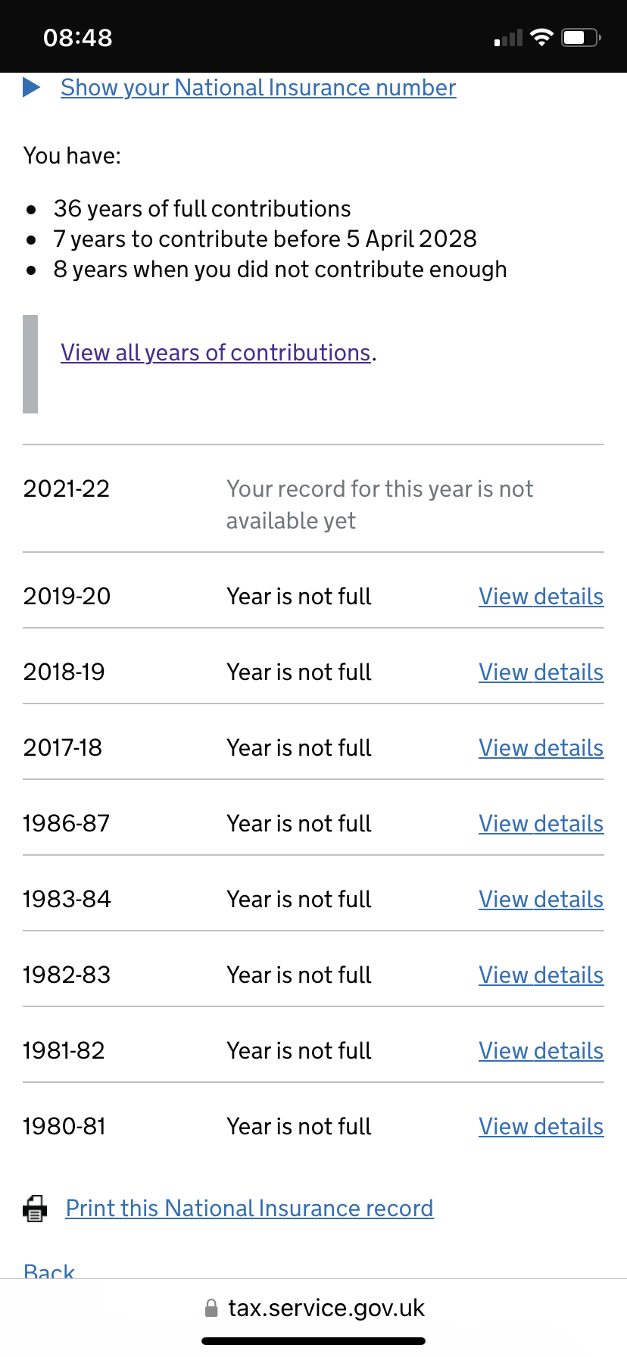The image size is (627, 1357).
Task: Click Show your National Insurance number link
Action: pyautogui.click(x=258, y=88)
